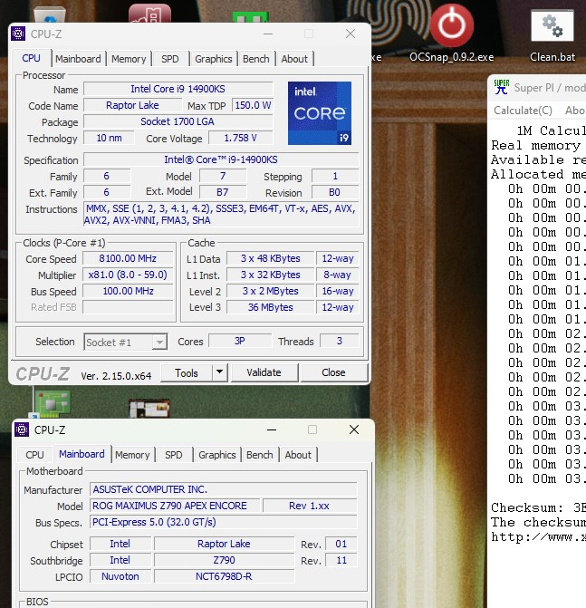Open the Clean.bat desktop file
The image size is (586, 608).
552,35
